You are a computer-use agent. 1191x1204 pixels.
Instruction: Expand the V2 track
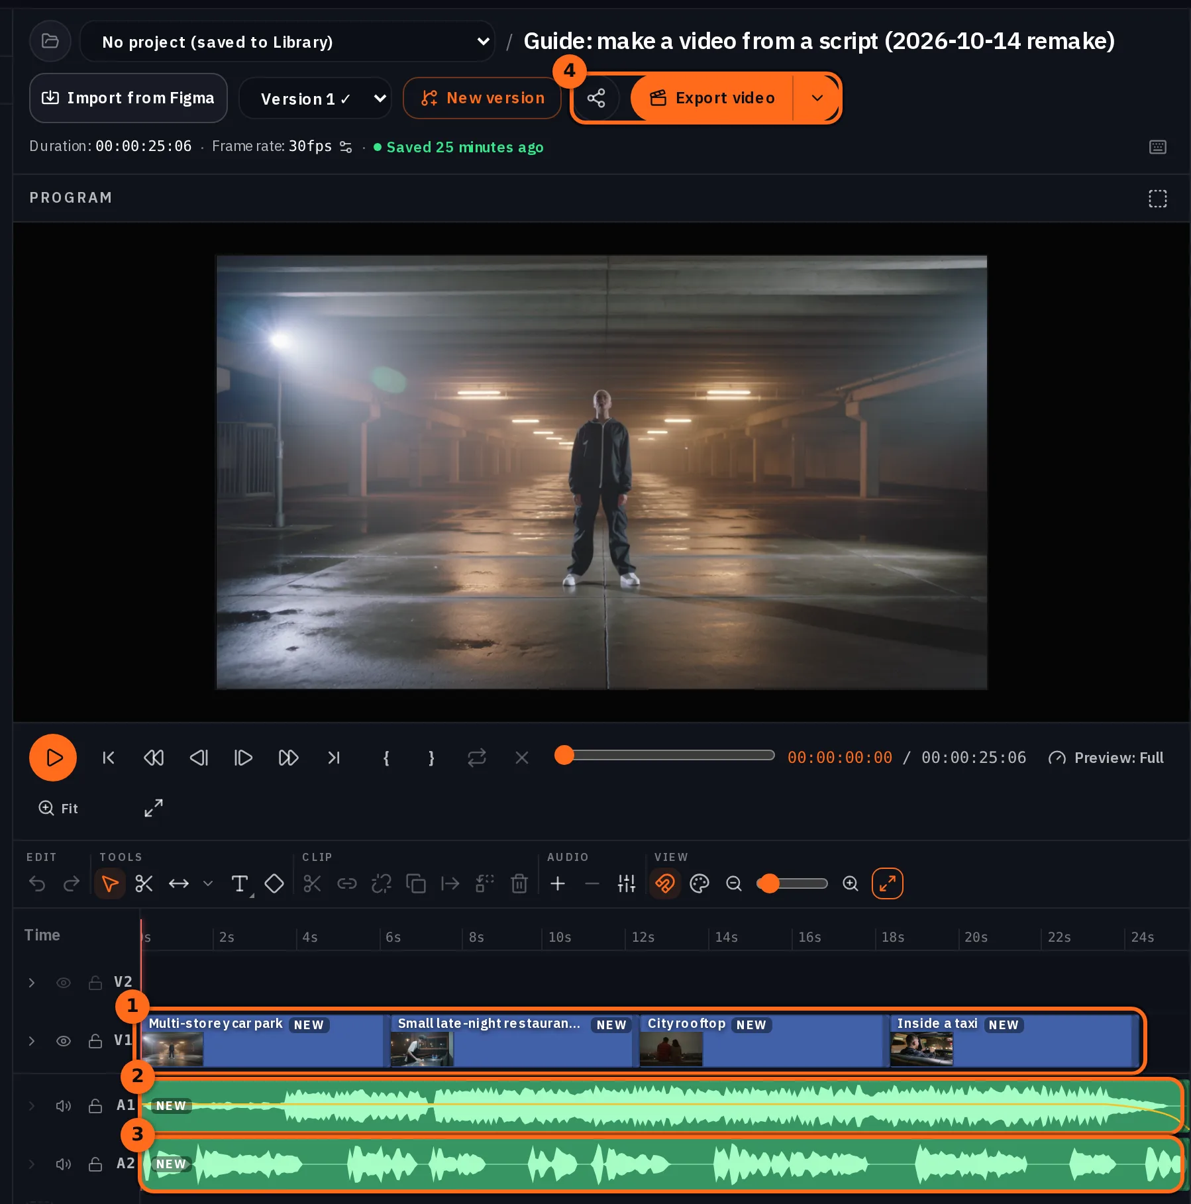32,983
